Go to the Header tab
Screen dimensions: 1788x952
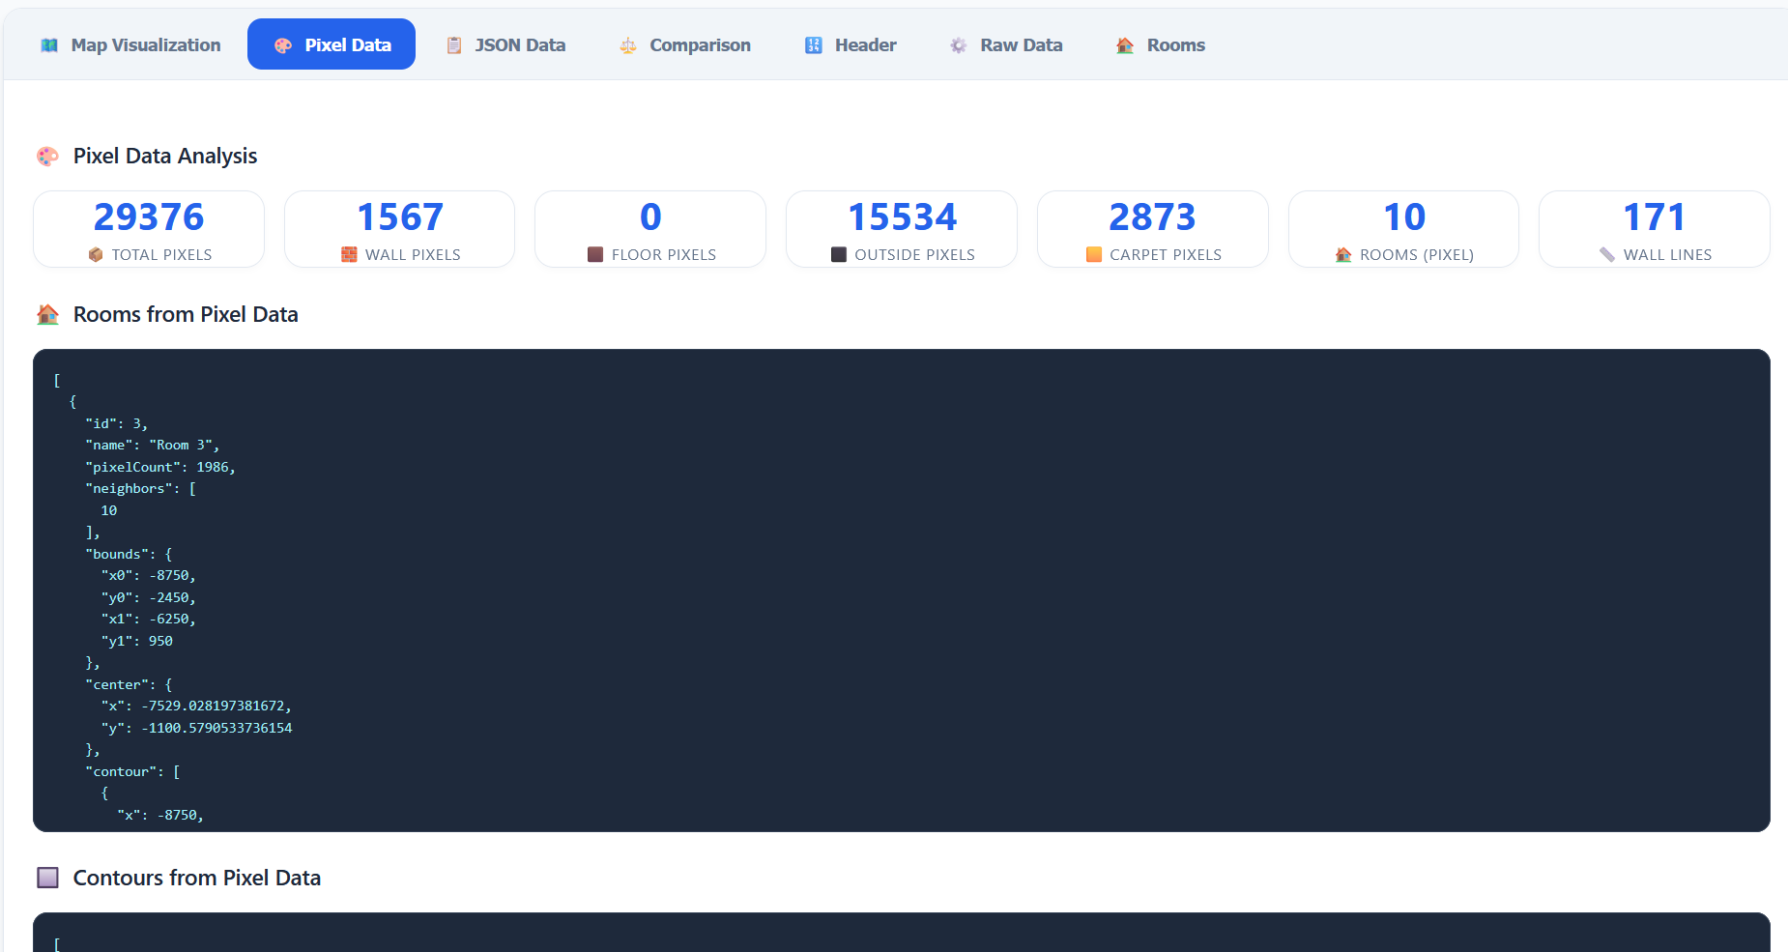(x=851, y=44)
